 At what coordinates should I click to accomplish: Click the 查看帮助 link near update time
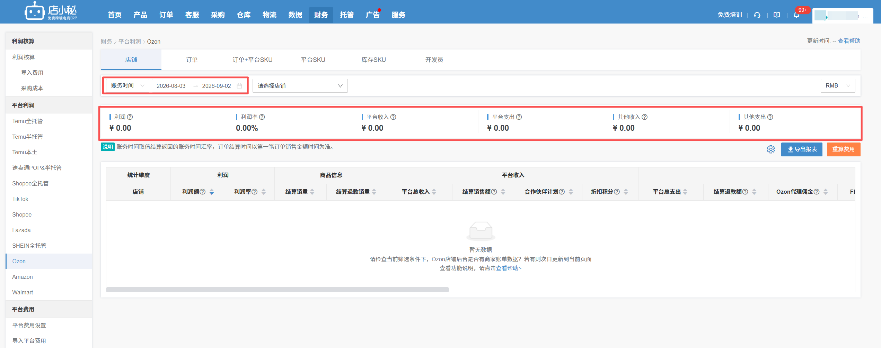pyautogui.click(x=849, y=41)
